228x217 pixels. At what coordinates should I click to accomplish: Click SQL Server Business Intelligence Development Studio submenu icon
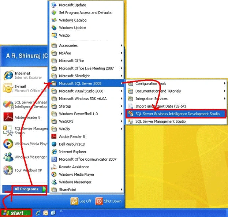click(x=130, y=114)
